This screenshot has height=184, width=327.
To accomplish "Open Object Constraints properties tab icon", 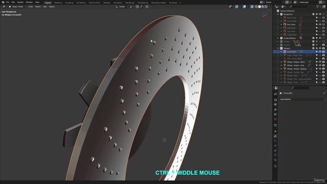I will pyautogui.click(x=275, y=150).
